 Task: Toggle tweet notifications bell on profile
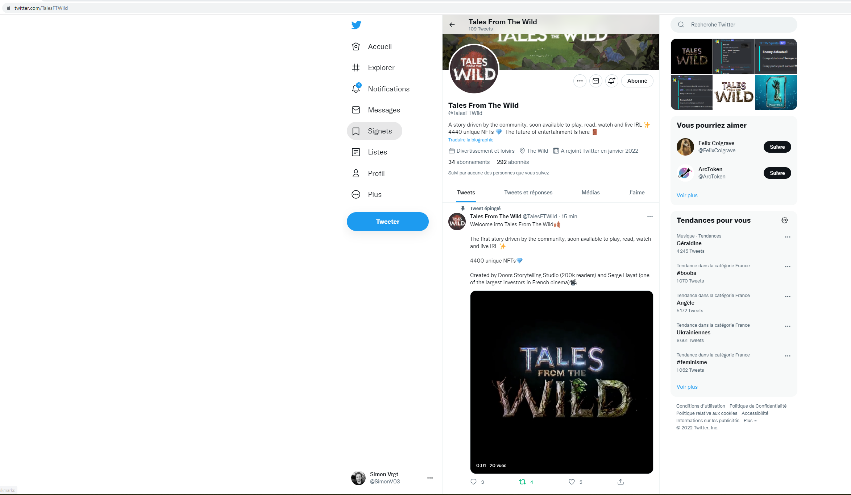point(611,81)
